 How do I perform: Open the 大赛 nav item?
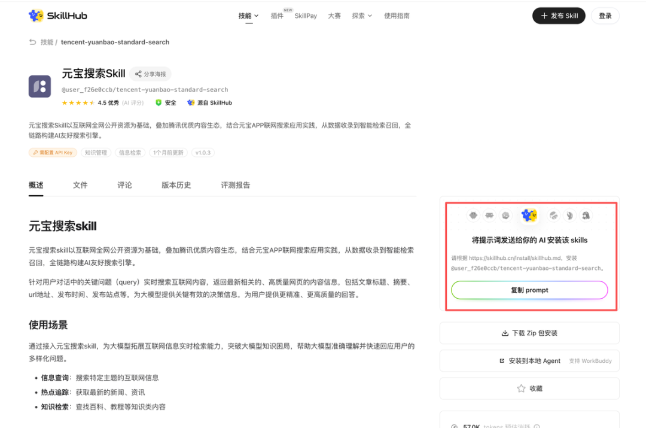[334, 16]
